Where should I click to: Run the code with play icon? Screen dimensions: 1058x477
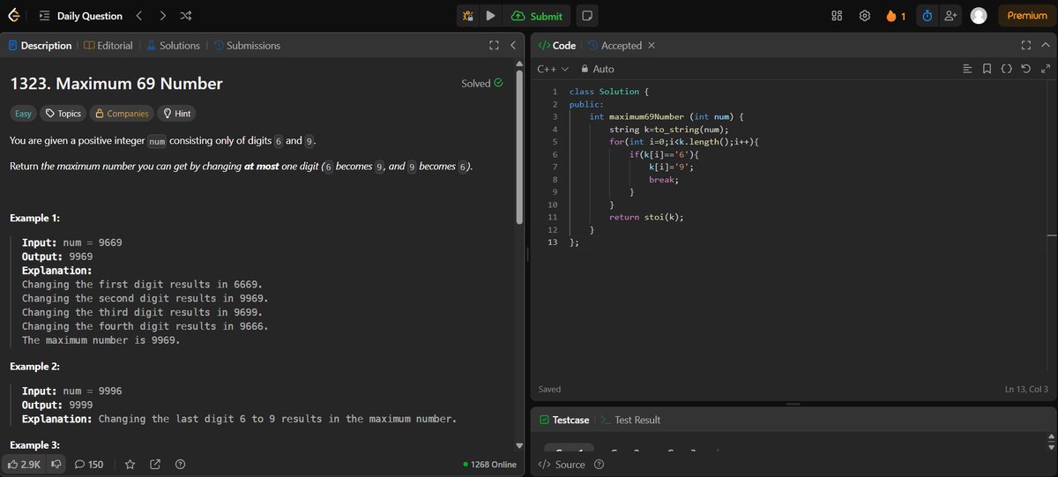pyautogui.click(x=491, y=16)
